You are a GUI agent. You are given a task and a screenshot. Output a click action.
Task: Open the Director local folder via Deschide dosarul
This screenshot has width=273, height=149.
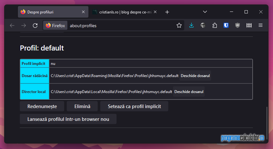point(189,92)
